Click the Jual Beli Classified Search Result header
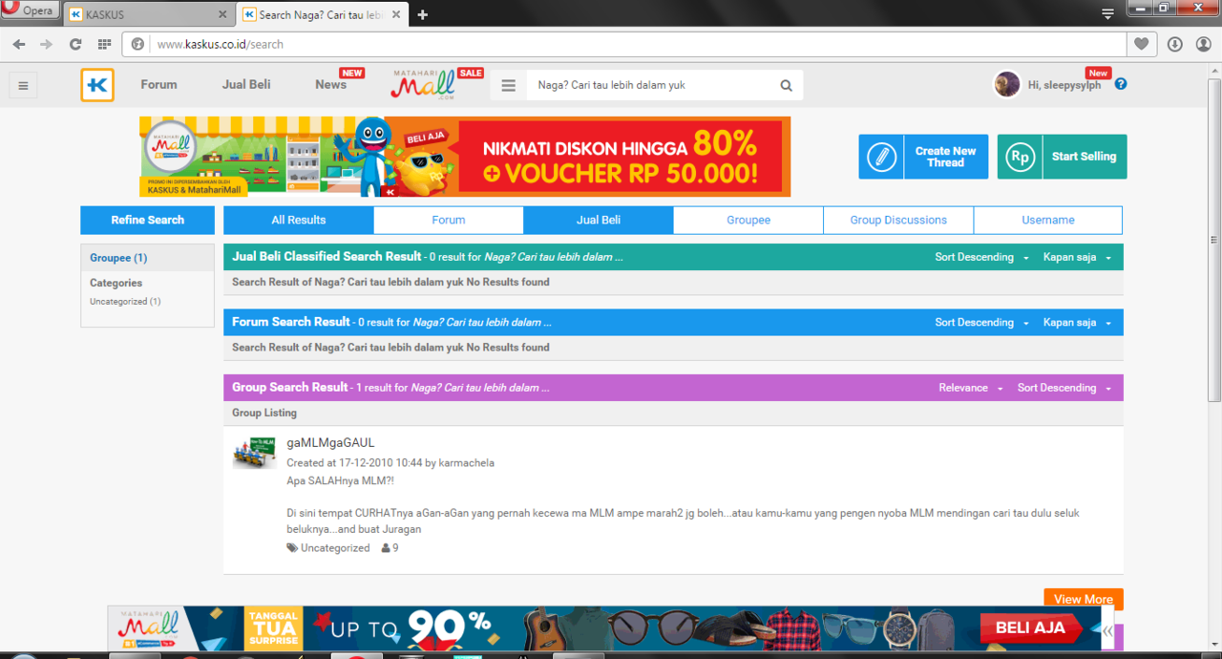Image resolution: width=1222 pixels, height=659 pixels. tap(327, 256)
